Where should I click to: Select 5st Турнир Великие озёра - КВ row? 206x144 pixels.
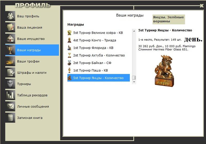pos(99,33)
